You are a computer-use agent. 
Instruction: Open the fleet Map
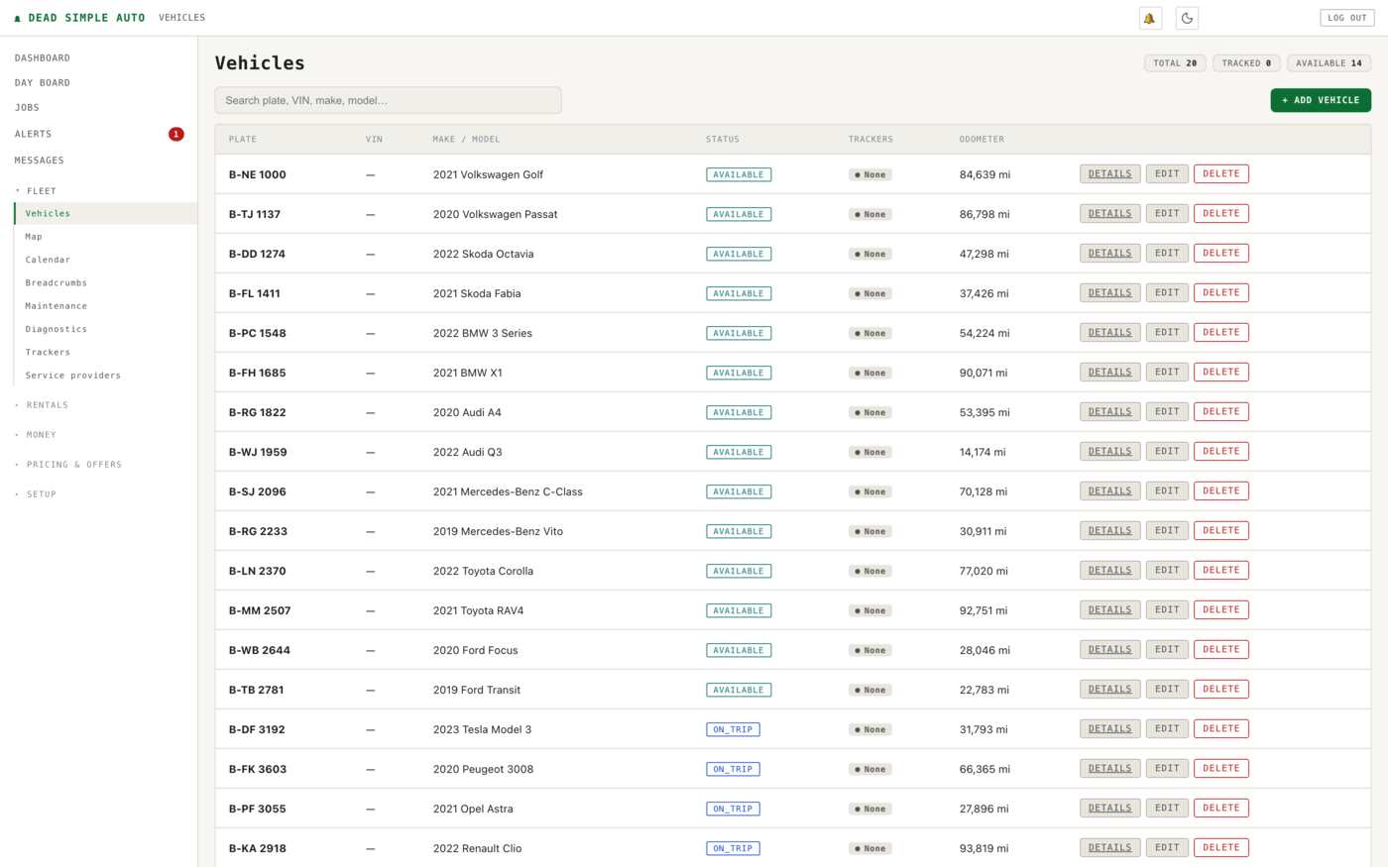click(34, 237)
